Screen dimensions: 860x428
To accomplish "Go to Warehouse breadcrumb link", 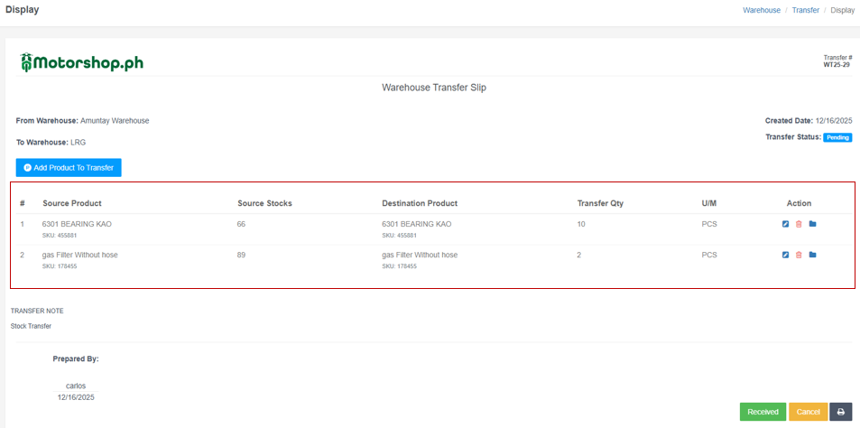I will (x=762, y=10).
